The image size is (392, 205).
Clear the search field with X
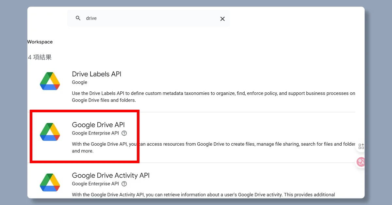pyautogui.click(x=222, y=19)
